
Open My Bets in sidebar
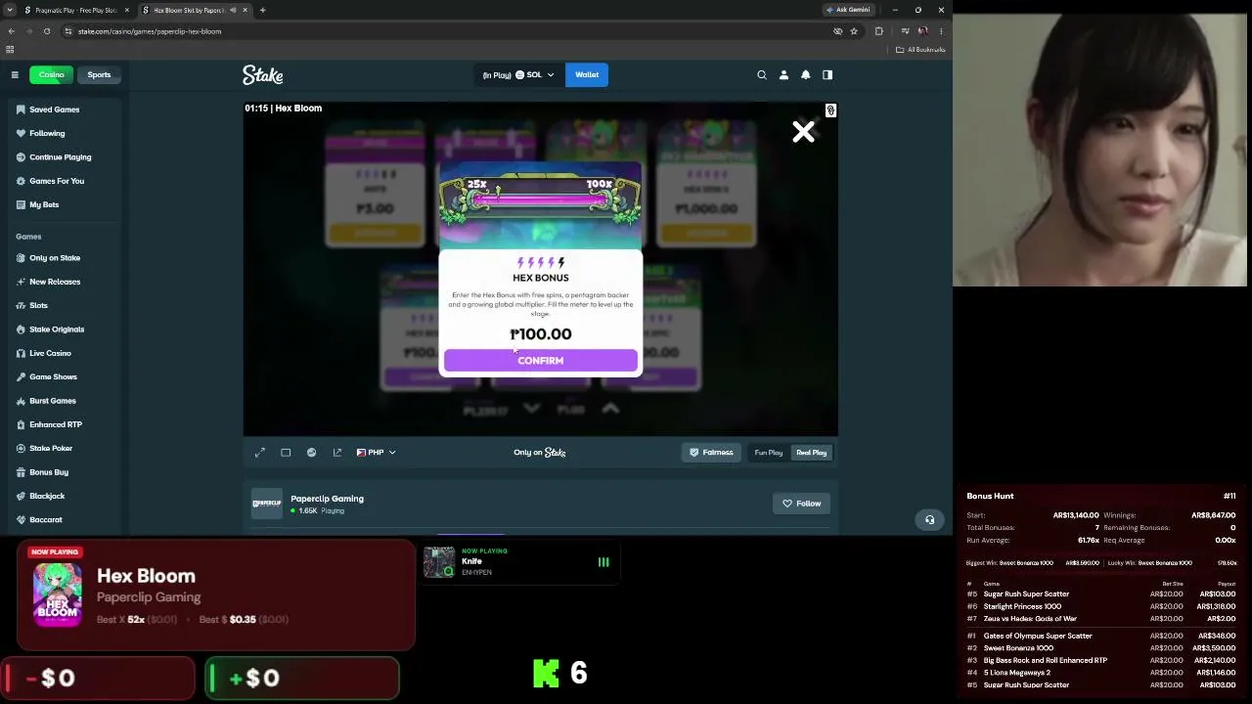coord(63,204)
